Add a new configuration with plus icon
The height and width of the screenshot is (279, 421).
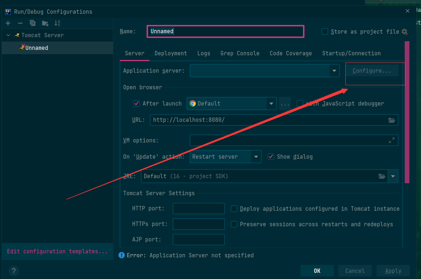pos(8,23)
